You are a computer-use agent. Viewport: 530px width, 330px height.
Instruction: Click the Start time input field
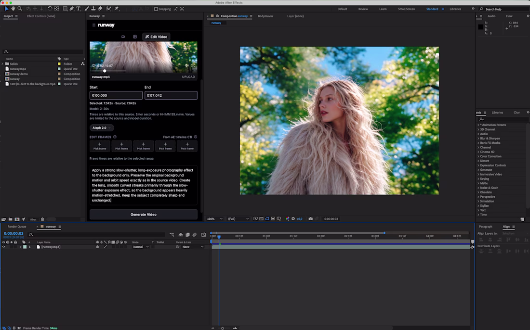coord(116,96)
